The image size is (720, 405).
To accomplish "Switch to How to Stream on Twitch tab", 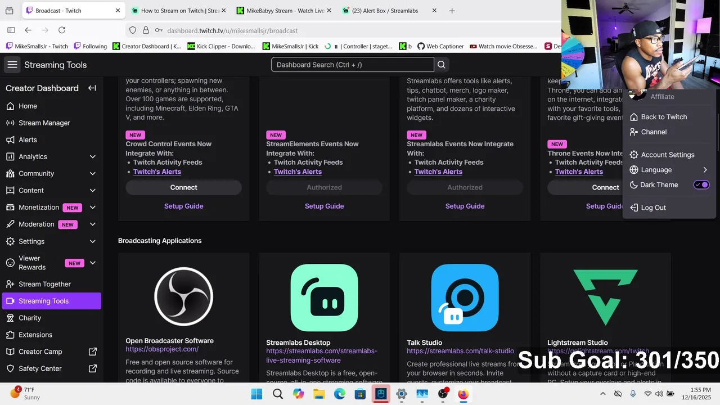I will tap(179, 11).
